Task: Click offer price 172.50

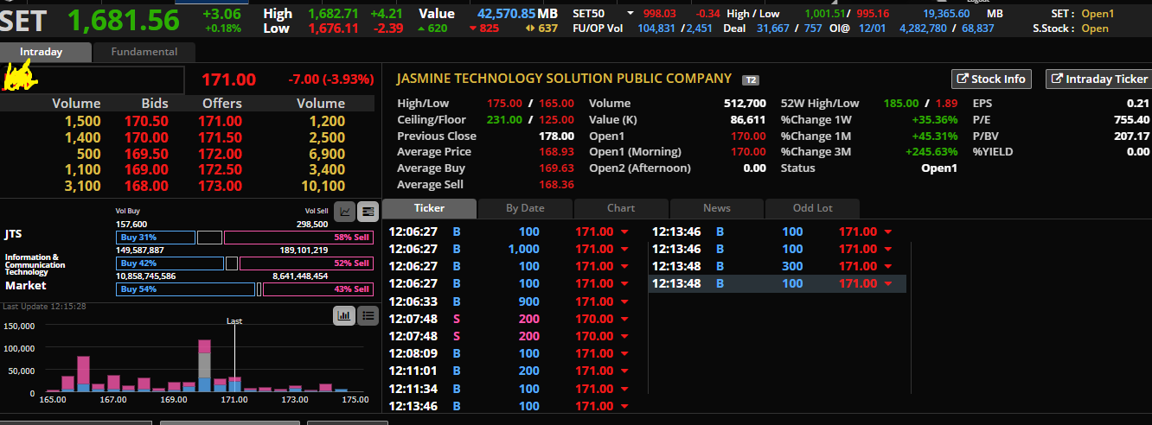Action: (x=221, y=170)
